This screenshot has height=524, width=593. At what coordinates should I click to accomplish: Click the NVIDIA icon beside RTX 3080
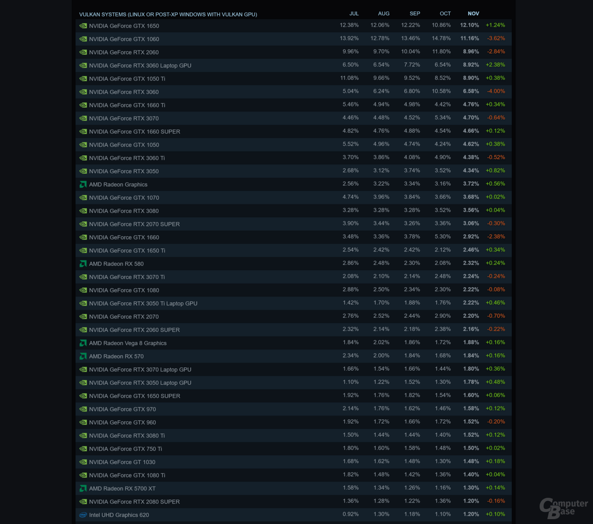(83, 211)
